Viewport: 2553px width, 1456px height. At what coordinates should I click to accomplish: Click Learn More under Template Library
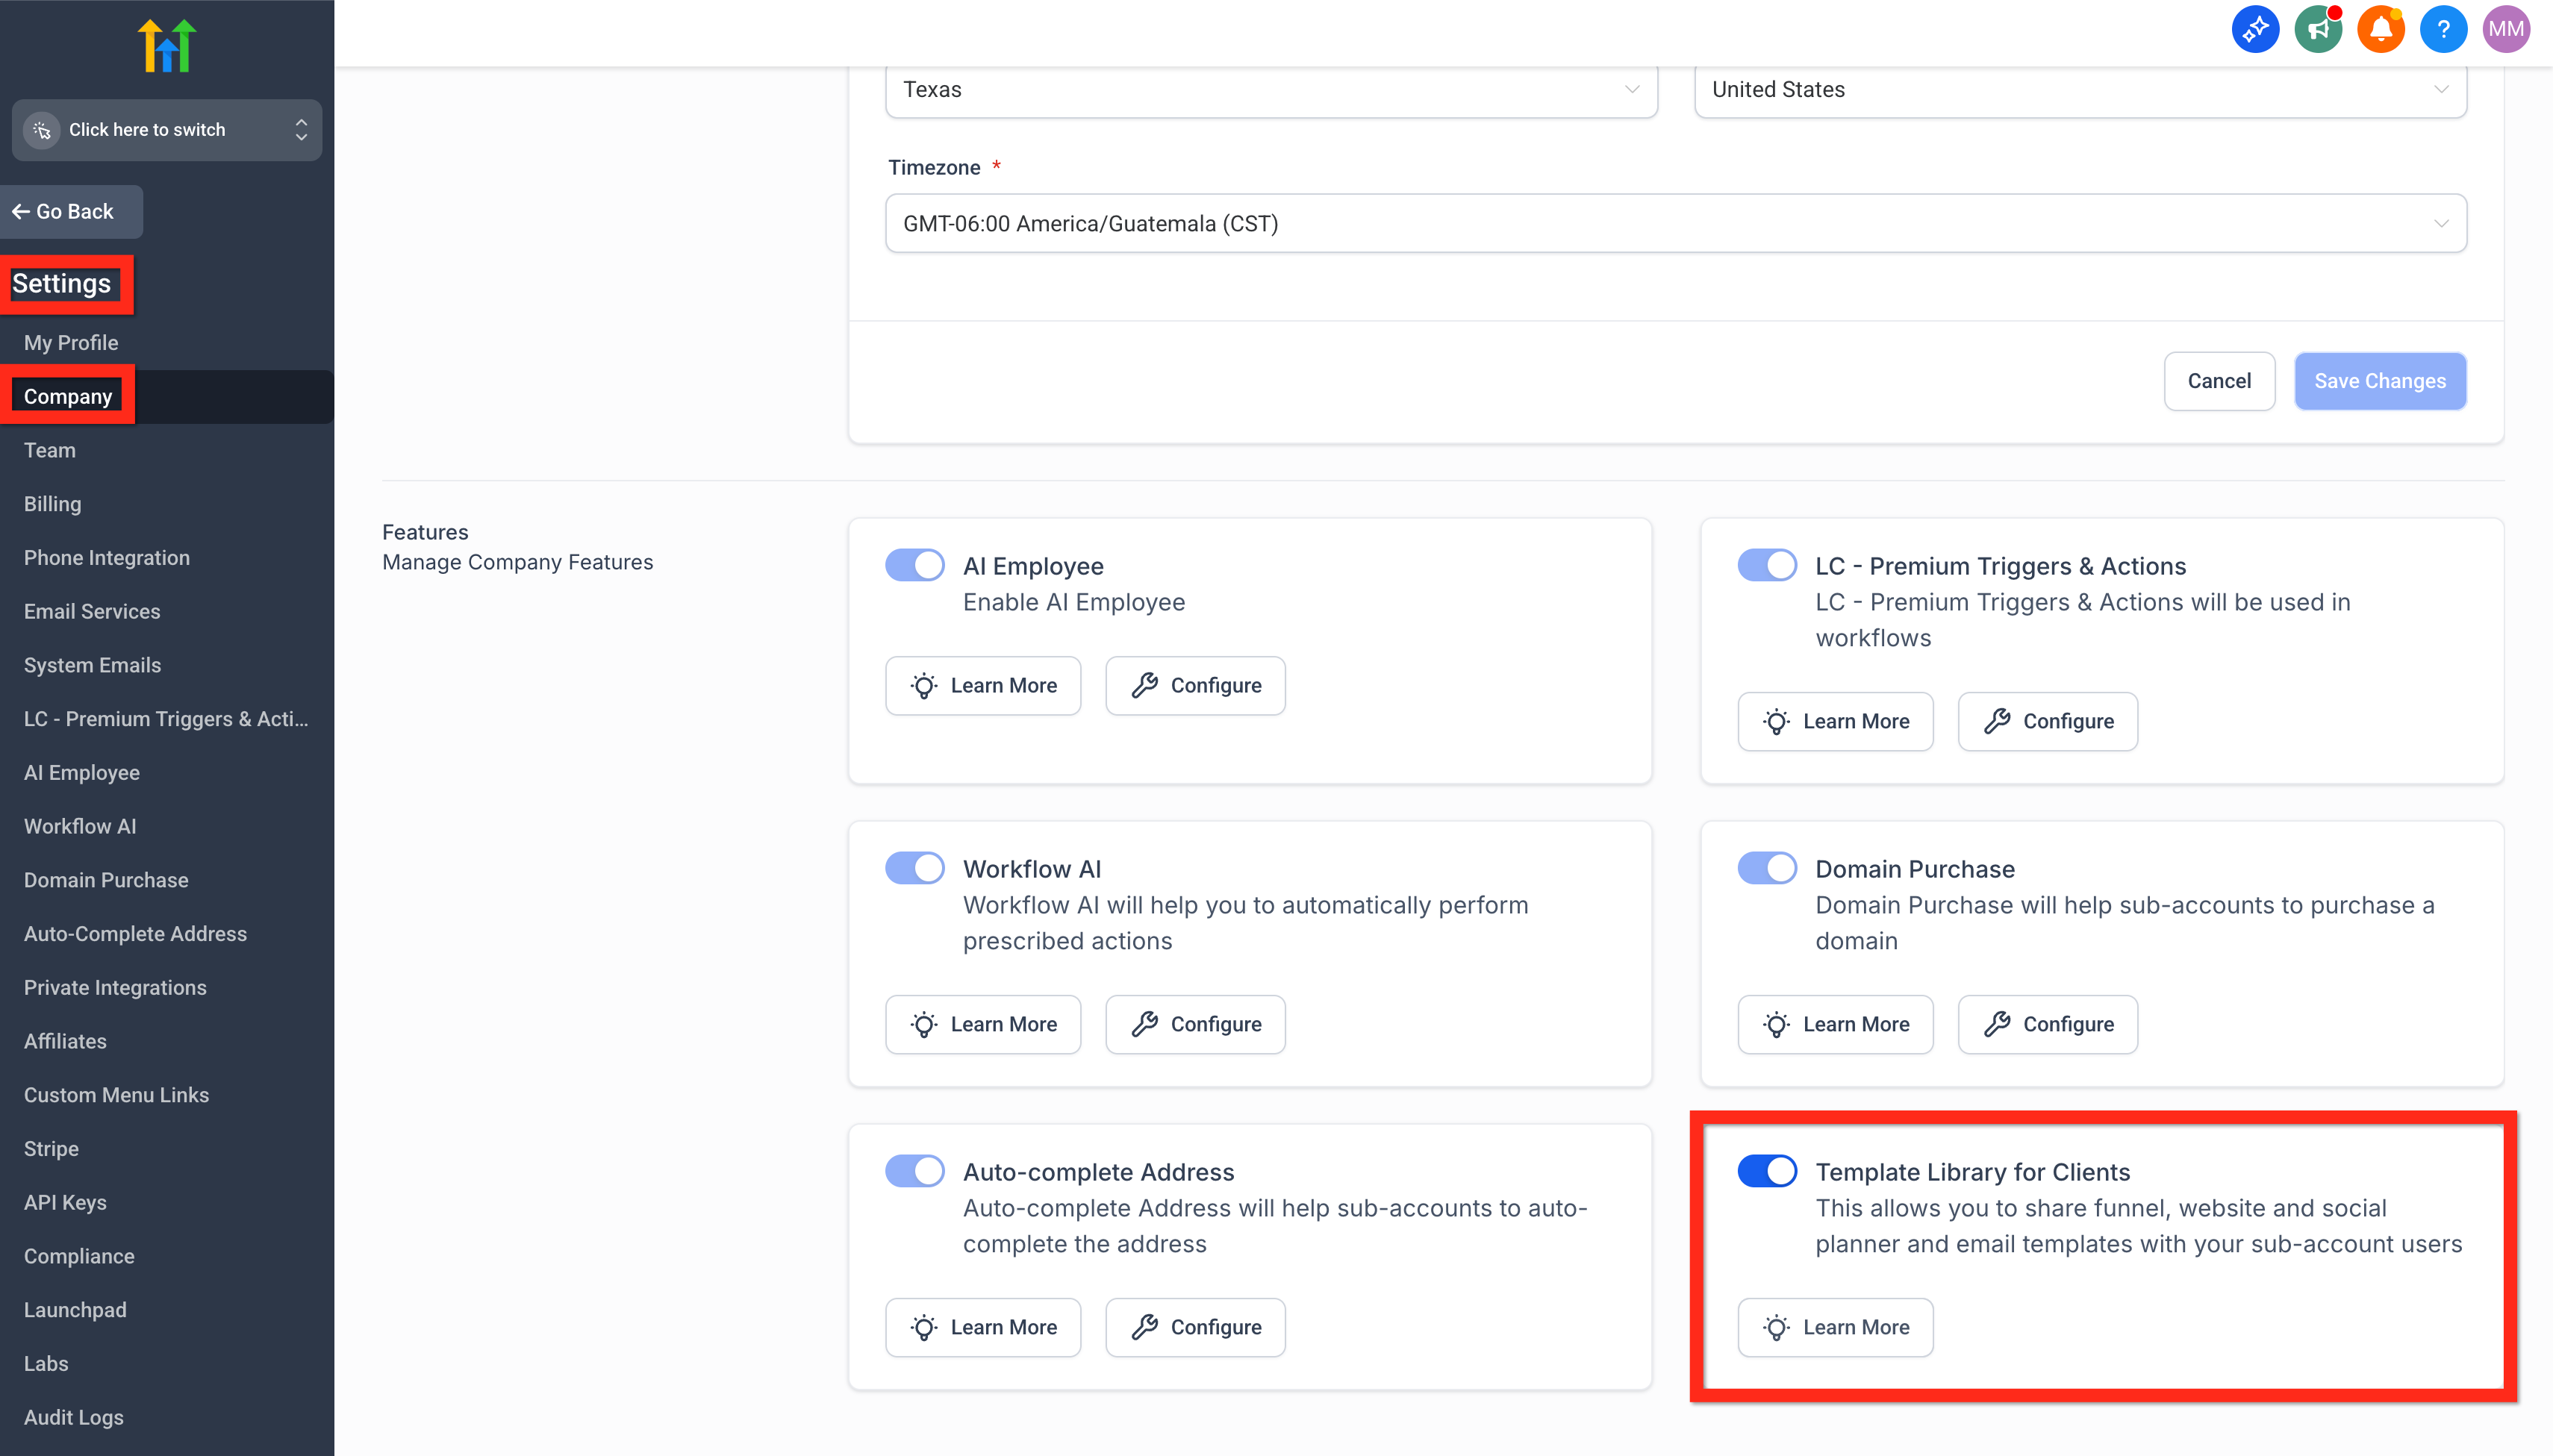1835,1327
